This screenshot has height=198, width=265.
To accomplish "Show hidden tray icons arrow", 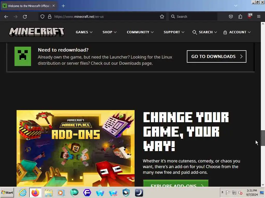I will click(x=222, y=192).
